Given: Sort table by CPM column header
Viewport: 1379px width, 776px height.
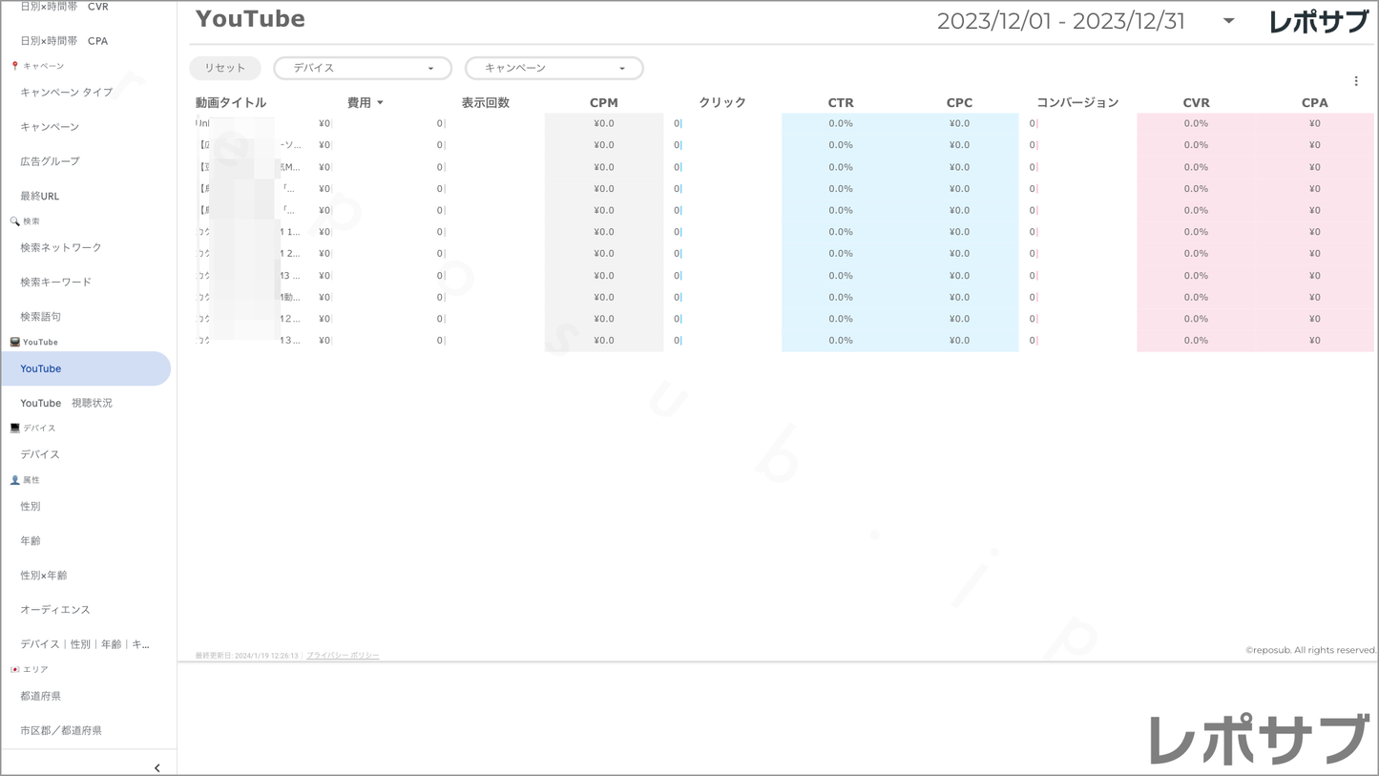Looking at the screenshot, I should click(x=603, y=103).
